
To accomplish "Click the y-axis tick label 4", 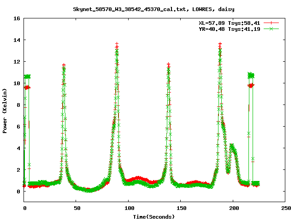I will point(18,148).
